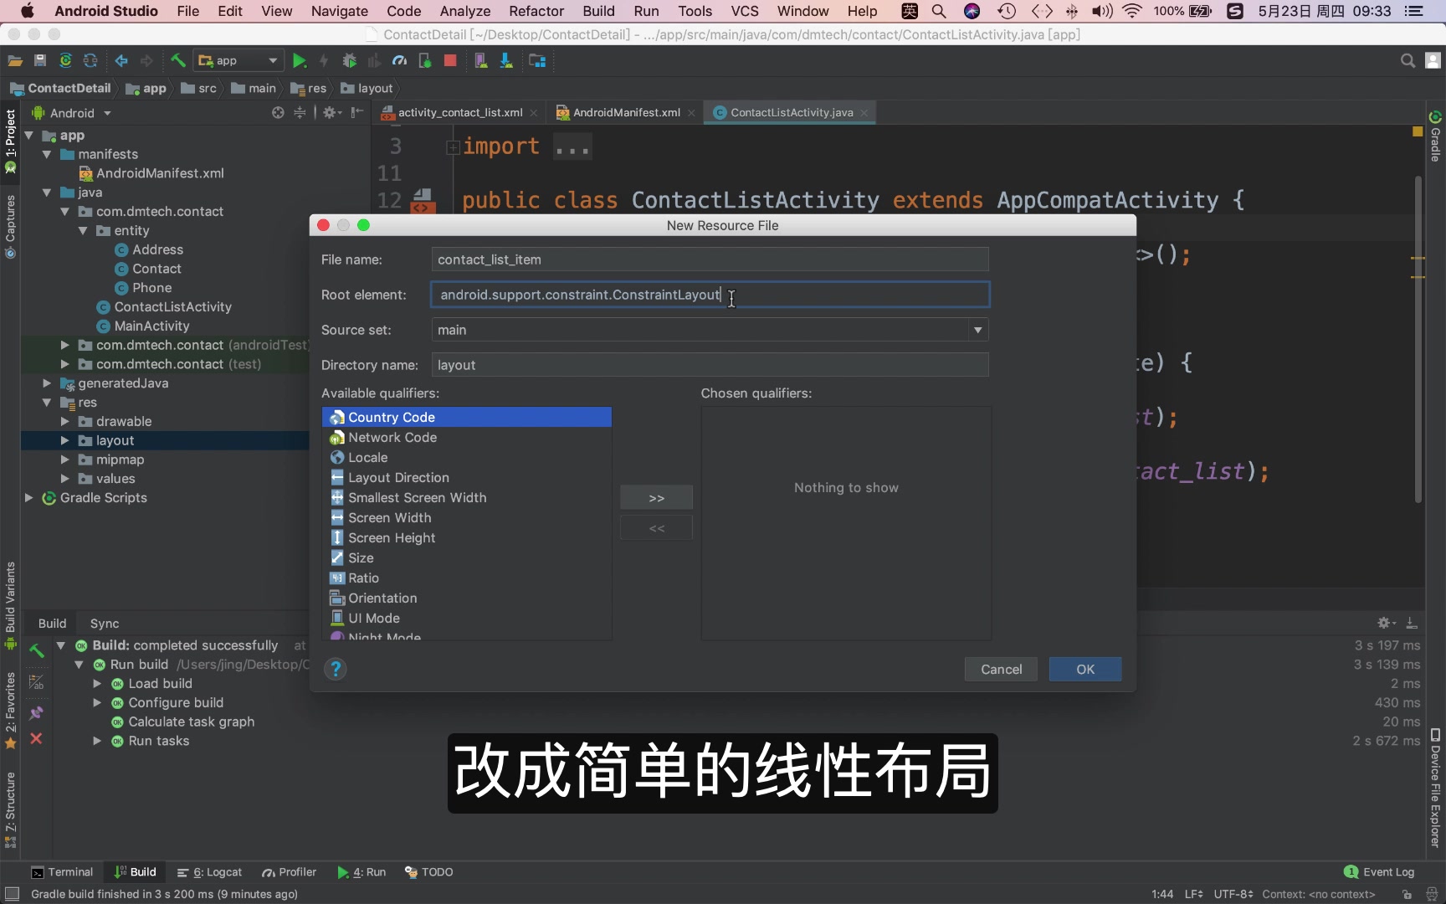This screenshot has width=1446, height=904.
Task: Open the Event Log
Action: 1379,872
